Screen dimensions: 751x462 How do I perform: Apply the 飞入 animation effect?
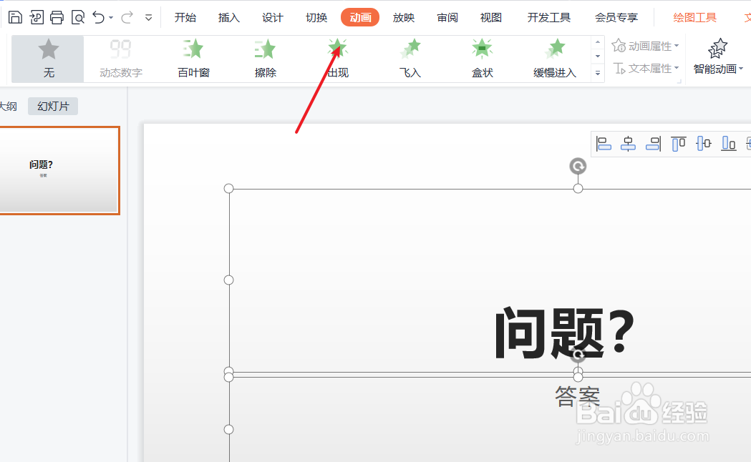pyautogui.click(x=410, y=59)
